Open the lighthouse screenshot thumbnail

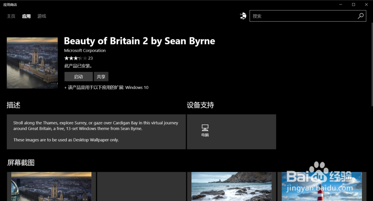pos(322,186)
